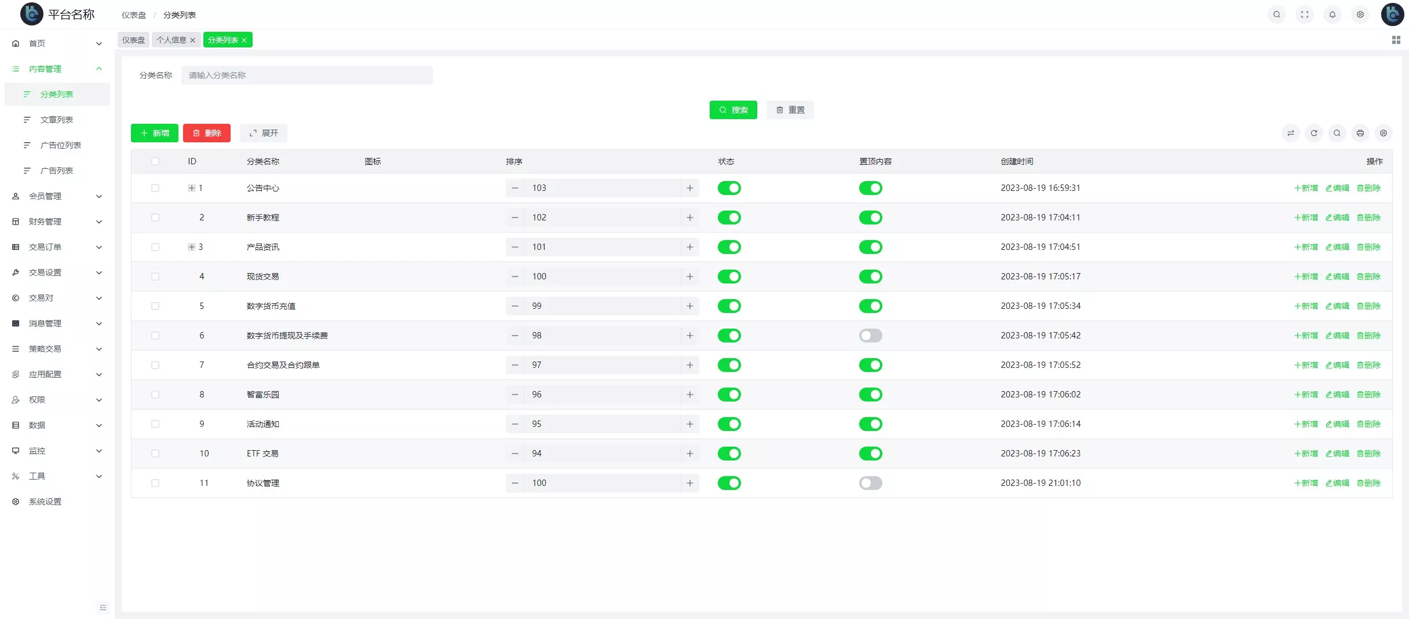Click the green 搜索 button
Image resolution: width=1409 pixels, height=619 pixels.
click(x=733, y=110)
